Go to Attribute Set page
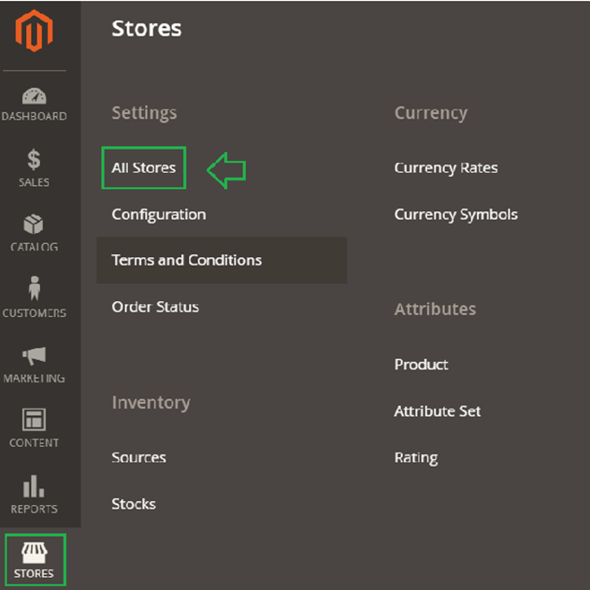Viewport: 590px width, 590px height. pyautogui.click(x=438, y=411)
